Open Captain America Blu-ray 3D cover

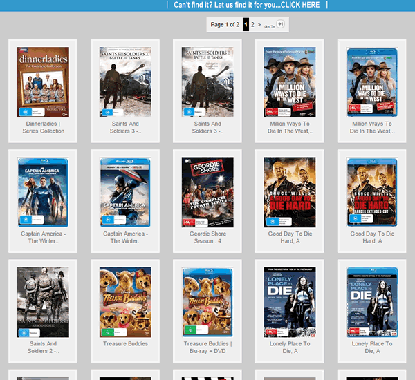(x=125, y=192)
